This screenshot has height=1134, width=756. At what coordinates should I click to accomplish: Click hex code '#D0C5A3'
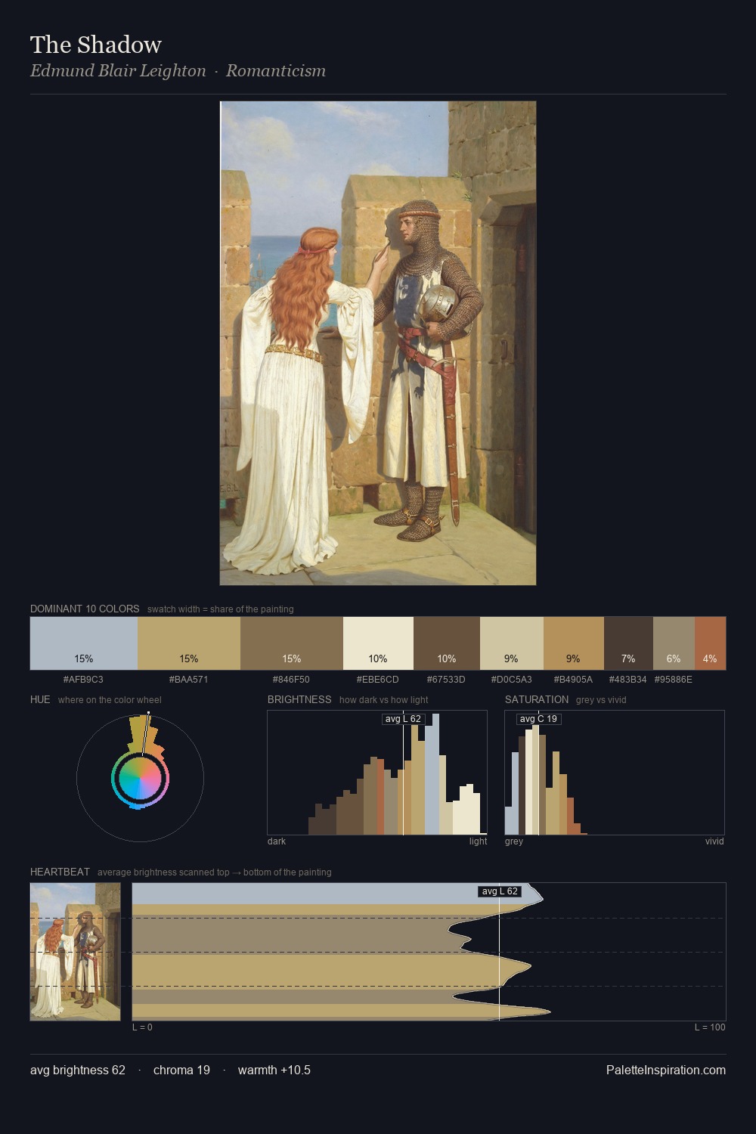511,679
